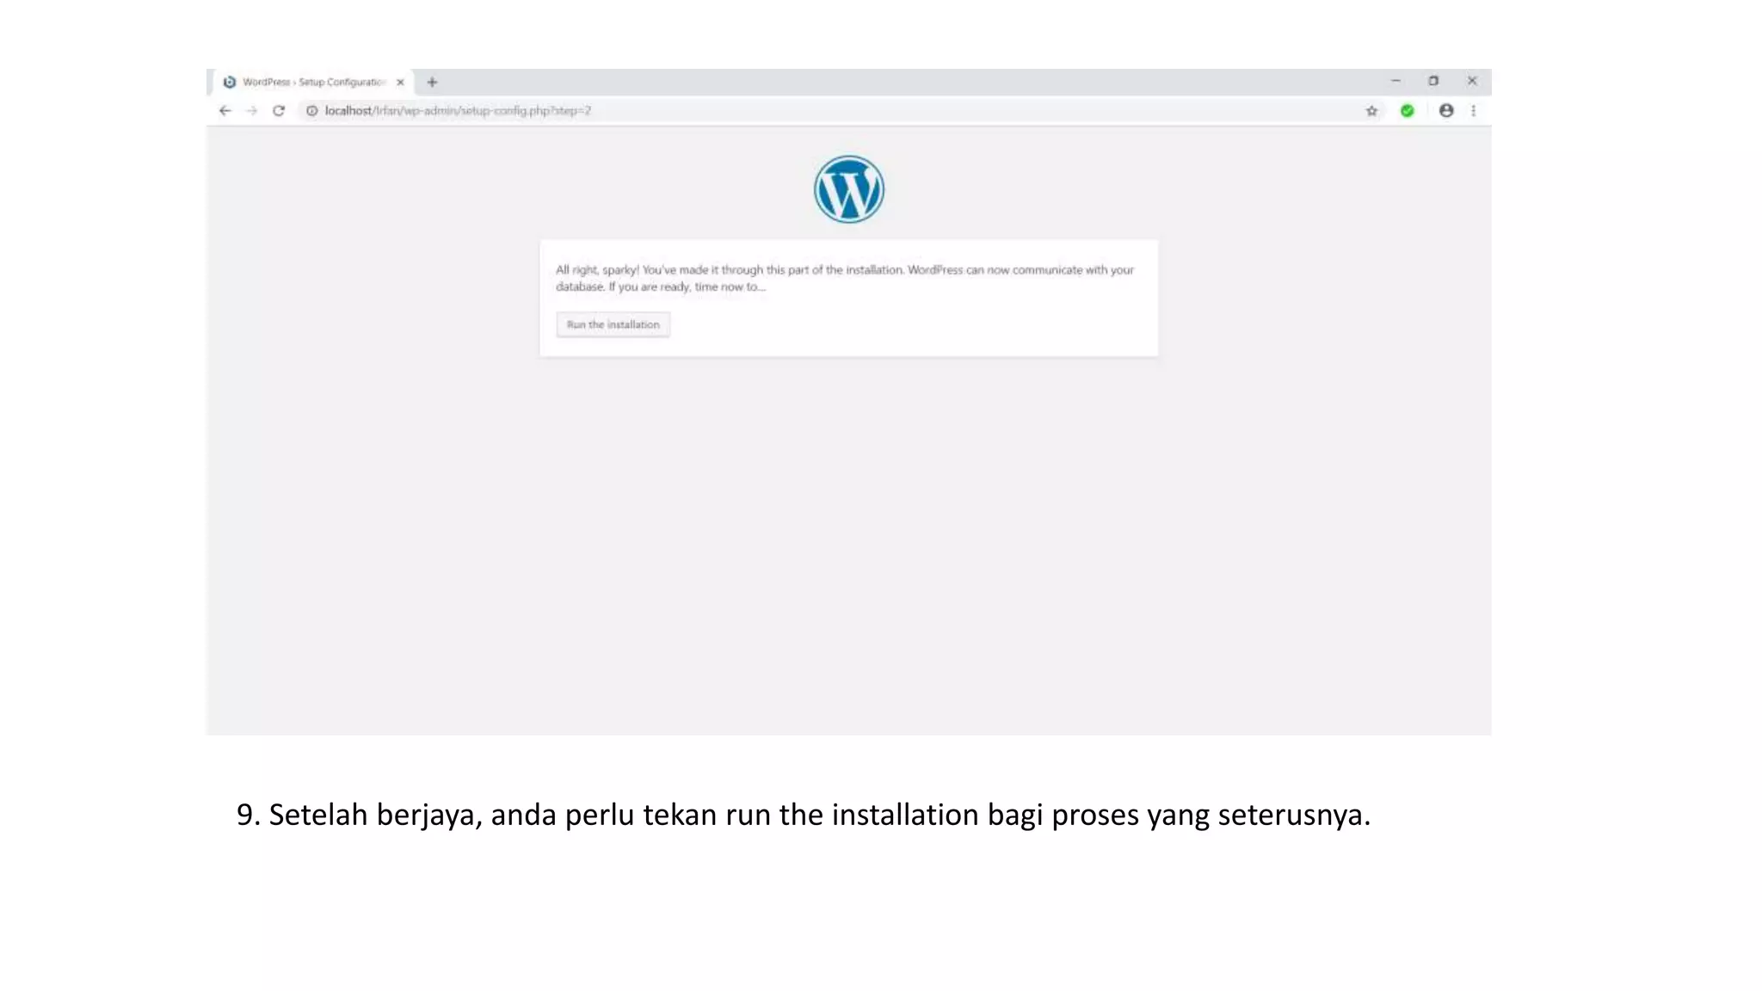Select the WordPress Setup Configuration tab
The width and height of the screenshot is (1762, 991).
(313, 83)
